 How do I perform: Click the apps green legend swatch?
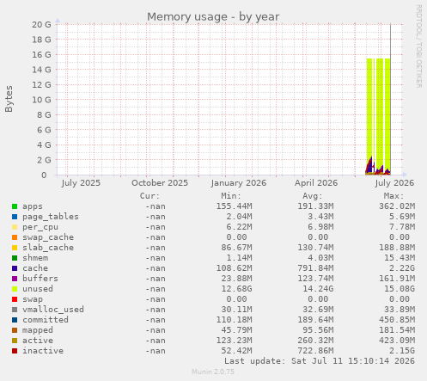click(15, 206)
